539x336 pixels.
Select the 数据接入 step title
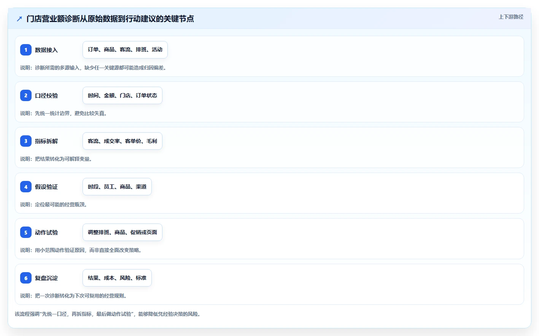coord(46,50)
